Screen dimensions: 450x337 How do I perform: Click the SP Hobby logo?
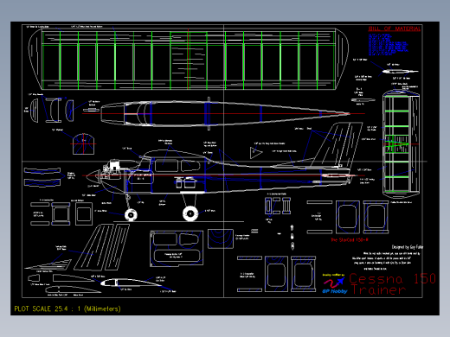(335, 284)
